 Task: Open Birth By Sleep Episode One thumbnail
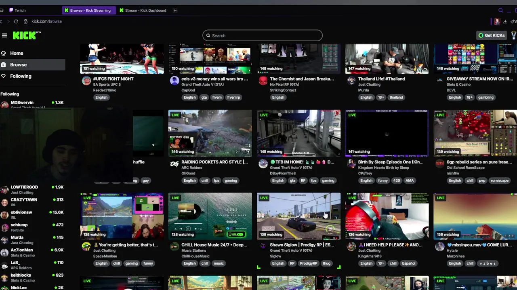(x=387, y=133)
